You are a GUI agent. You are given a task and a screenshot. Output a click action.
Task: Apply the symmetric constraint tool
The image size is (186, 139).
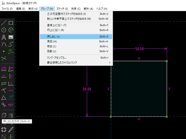11,91
